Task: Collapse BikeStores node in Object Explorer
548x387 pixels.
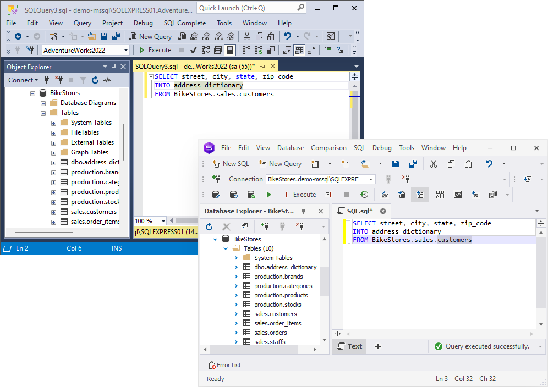Action: (x=32, y=93)
